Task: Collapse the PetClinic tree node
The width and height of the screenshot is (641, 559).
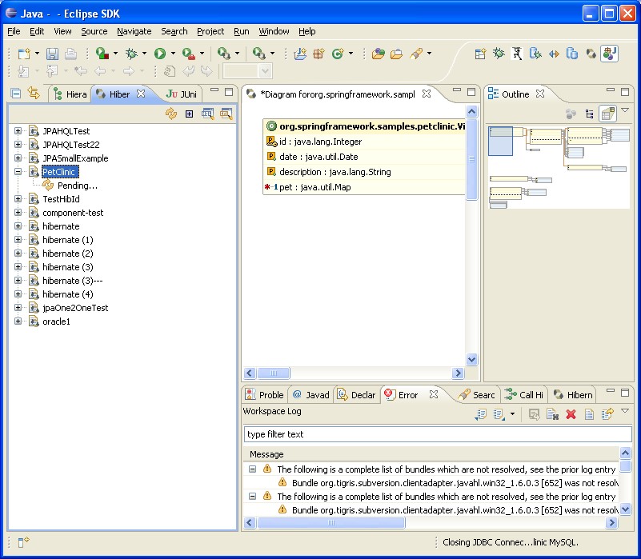Action: [x=18, y=172]
